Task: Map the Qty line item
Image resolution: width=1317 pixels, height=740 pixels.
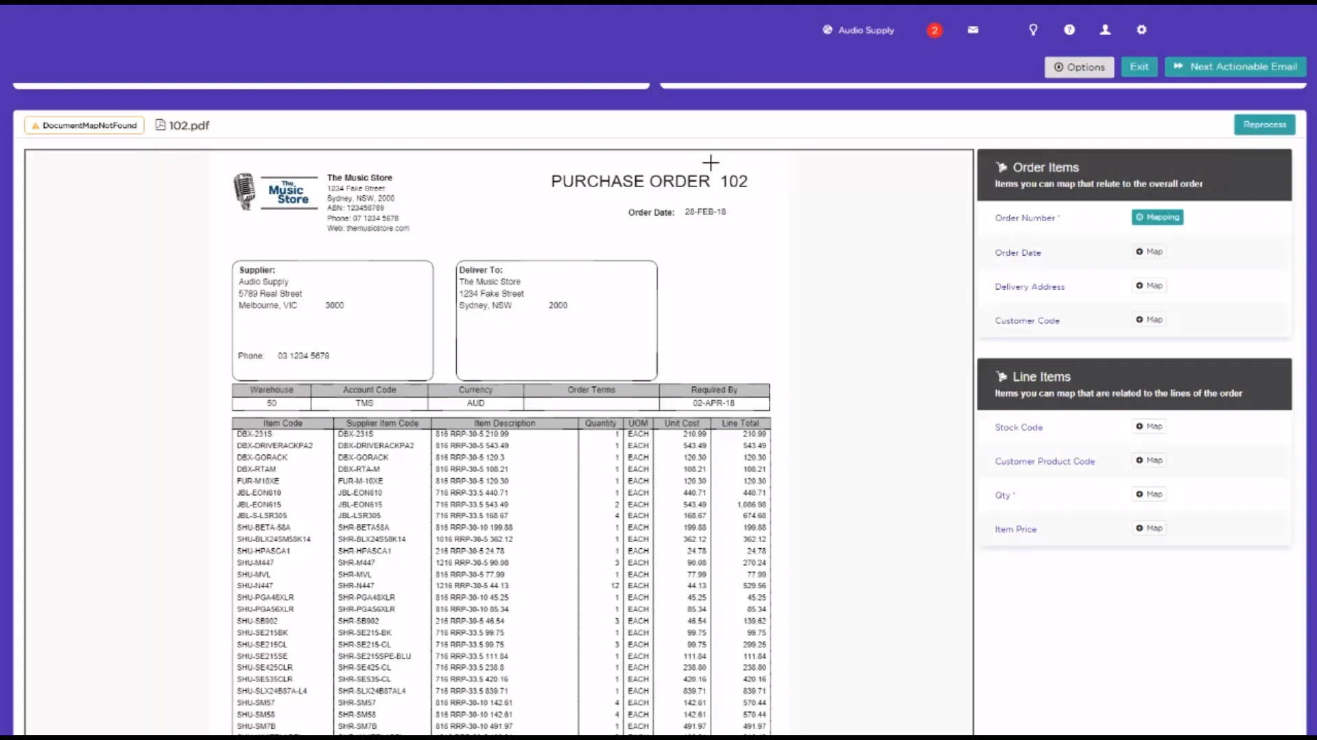Action: (1149, 494)
